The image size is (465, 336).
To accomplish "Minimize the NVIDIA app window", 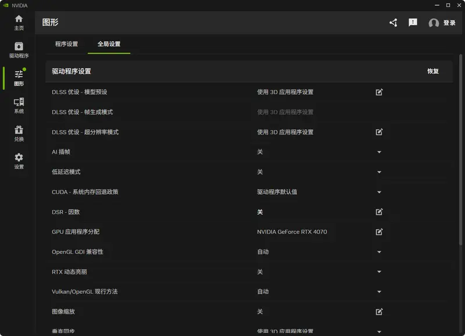I will click(437, 5).
